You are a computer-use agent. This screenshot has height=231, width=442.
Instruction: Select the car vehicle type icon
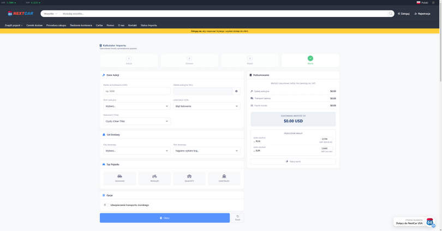[120, 177]
